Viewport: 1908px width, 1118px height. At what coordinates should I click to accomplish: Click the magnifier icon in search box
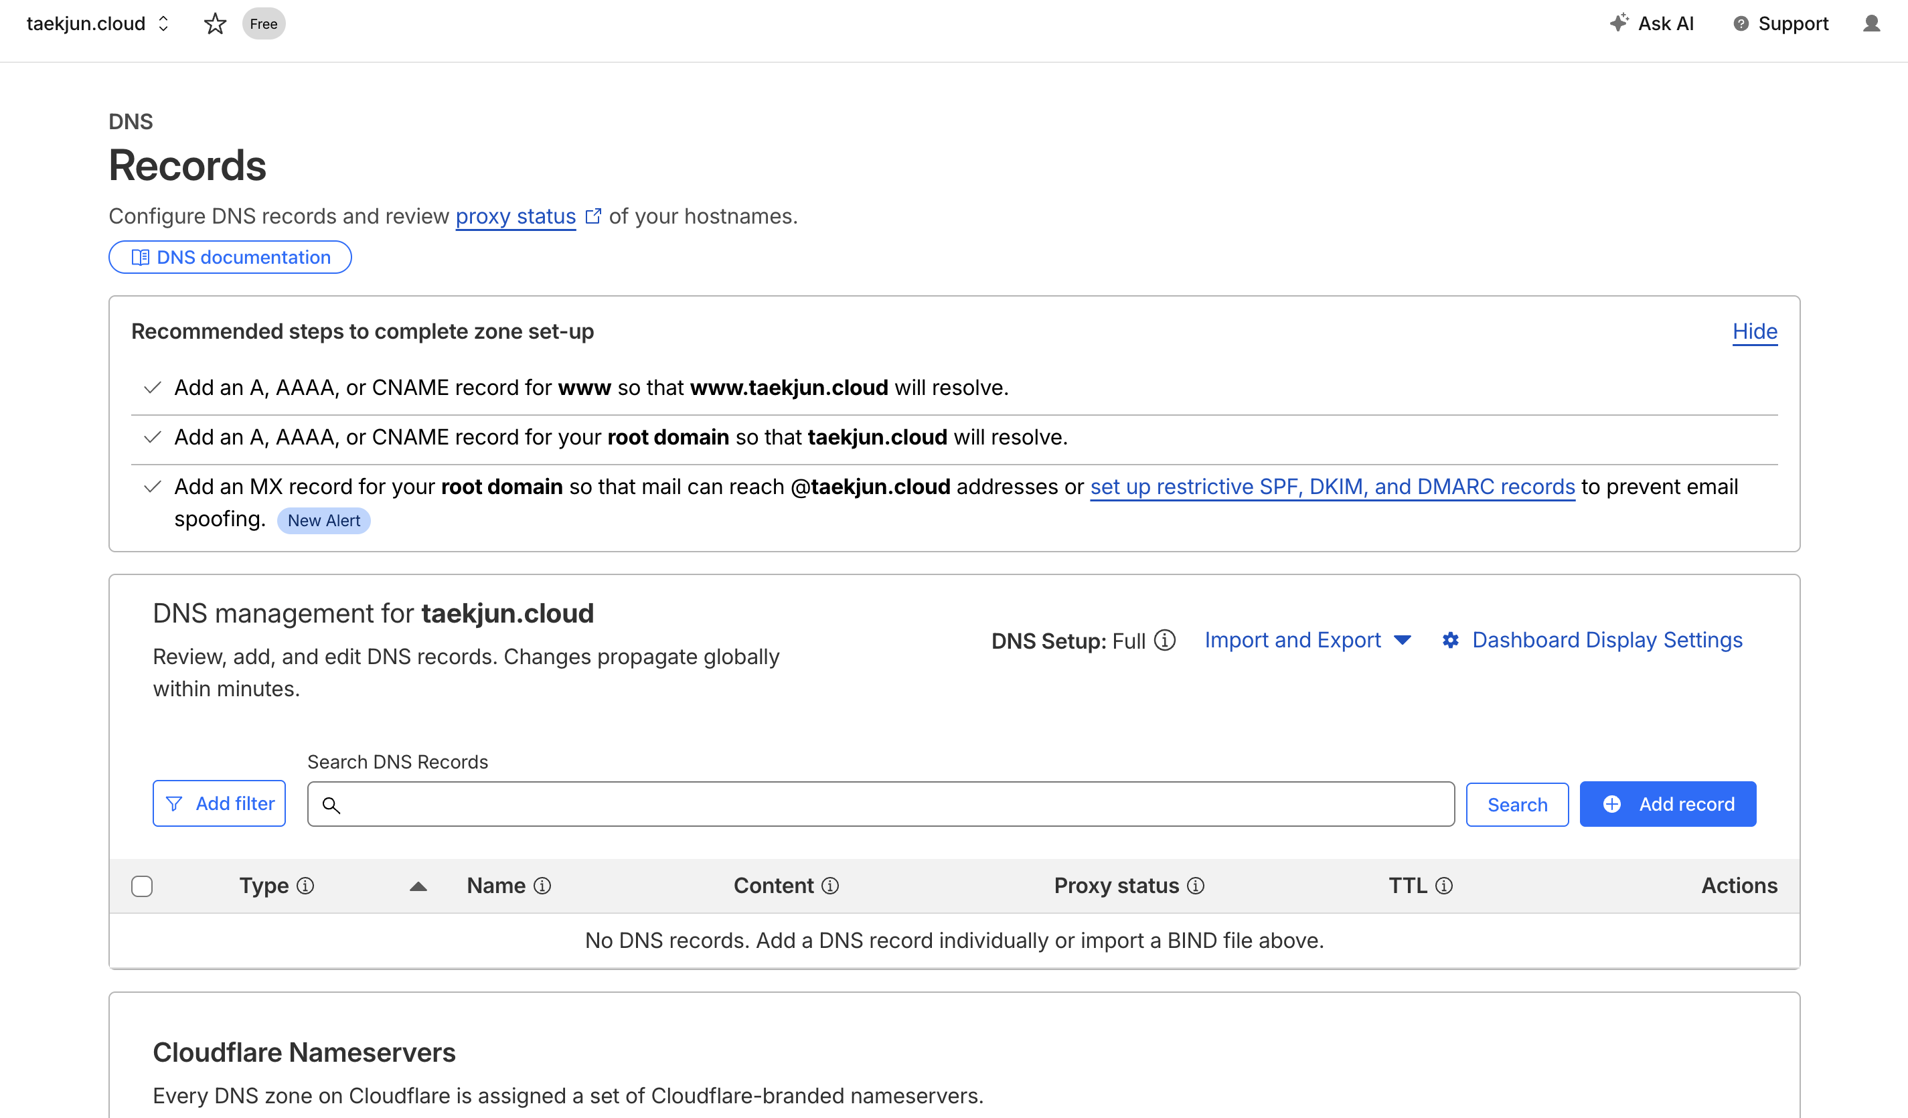click(x=331, y=805)
